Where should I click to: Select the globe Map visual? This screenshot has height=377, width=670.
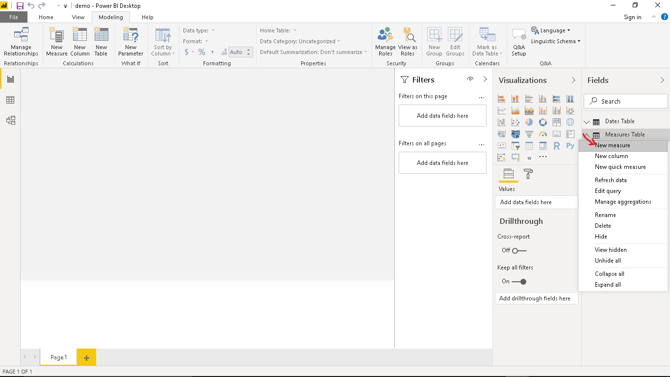pos(570,122)
